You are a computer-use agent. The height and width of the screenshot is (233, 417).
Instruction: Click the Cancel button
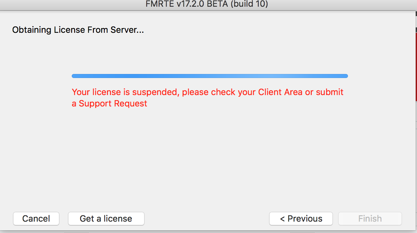(x=36, y=219)
